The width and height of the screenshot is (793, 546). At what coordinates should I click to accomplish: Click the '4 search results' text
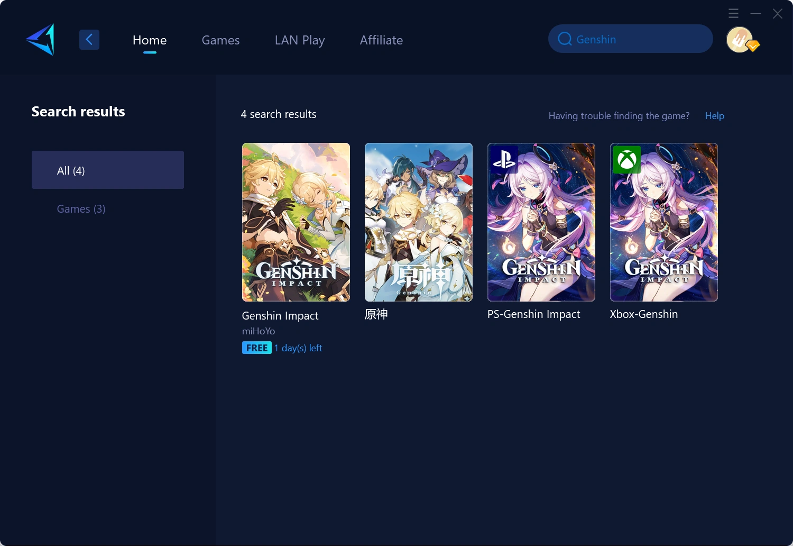pyautogui.click(x=279, y=114)
